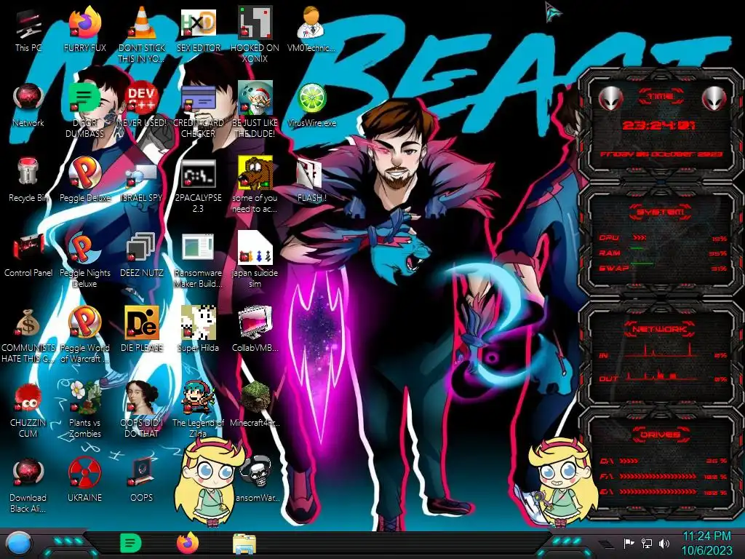Open the green note app in taskbar

130,543
